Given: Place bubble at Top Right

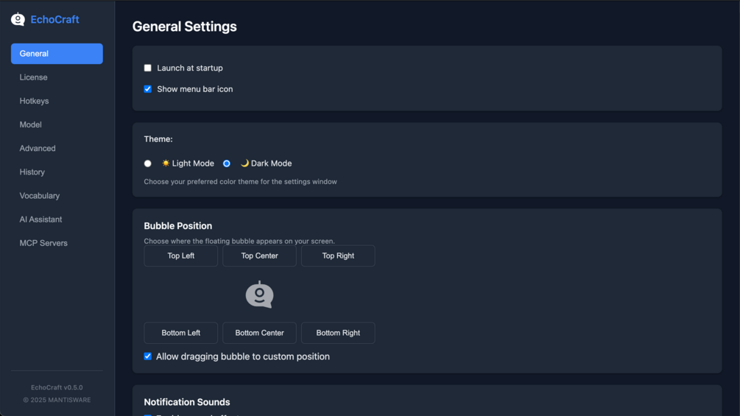Looking at the screenshot, I should [338, 255].
